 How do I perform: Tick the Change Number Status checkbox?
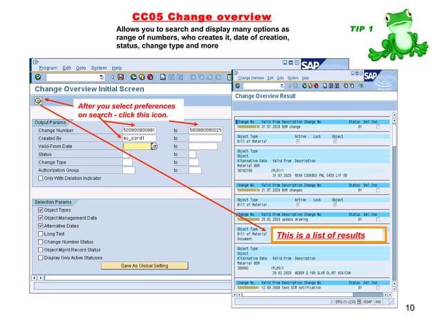coord(41,242)
